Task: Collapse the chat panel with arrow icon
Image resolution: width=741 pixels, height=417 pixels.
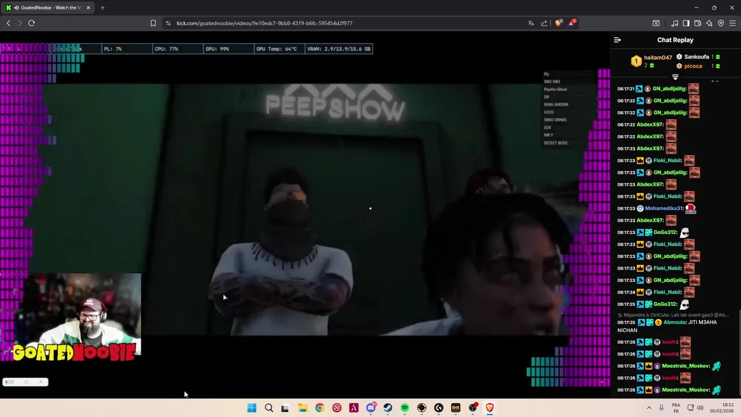Action: click(x=617, y=40)
